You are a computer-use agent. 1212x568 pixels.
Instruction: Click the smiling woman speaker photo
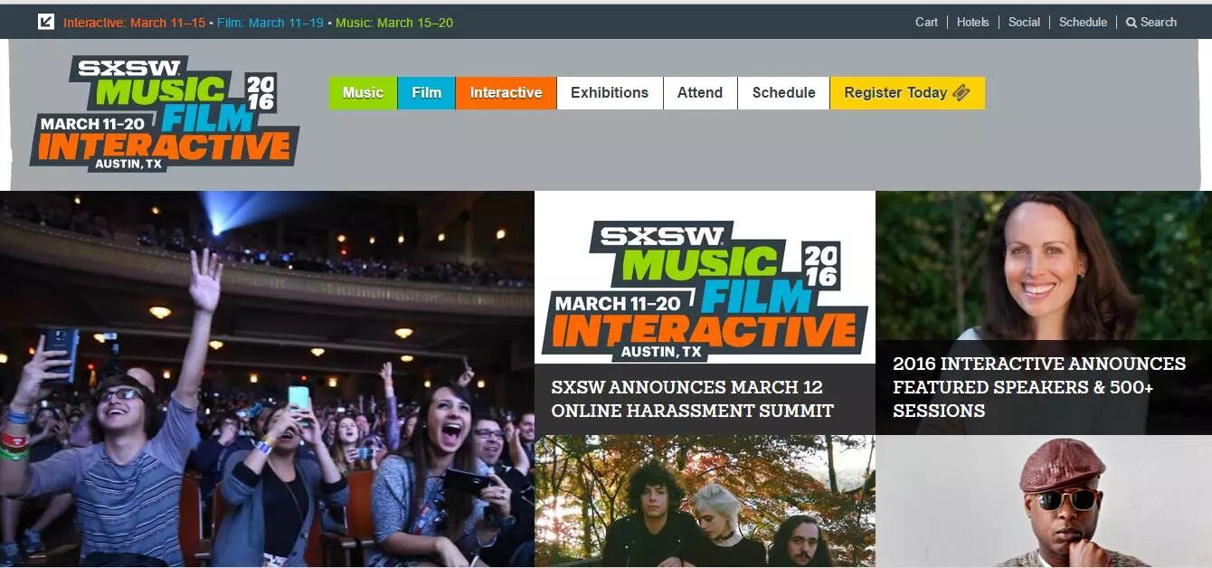(1044, 265)
